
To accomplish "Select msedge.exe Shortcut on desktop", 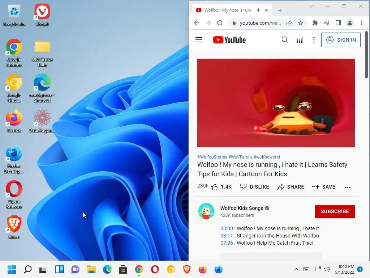I will (x=42, y=89).
